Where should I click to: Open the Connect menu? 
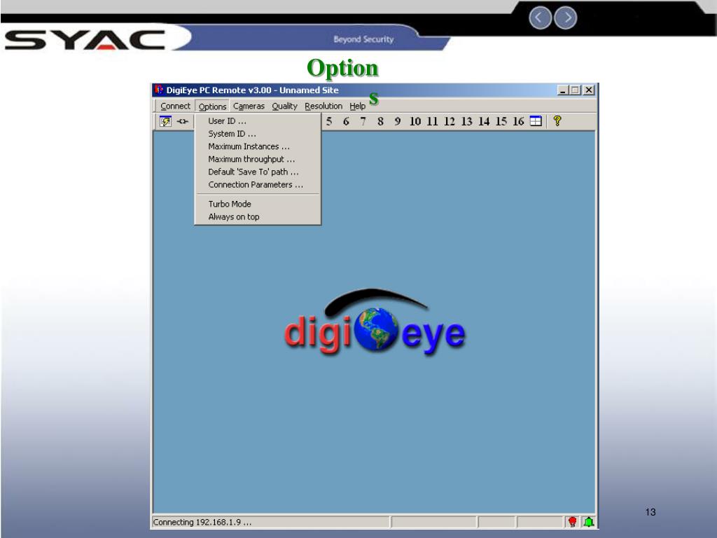(175, 106)
